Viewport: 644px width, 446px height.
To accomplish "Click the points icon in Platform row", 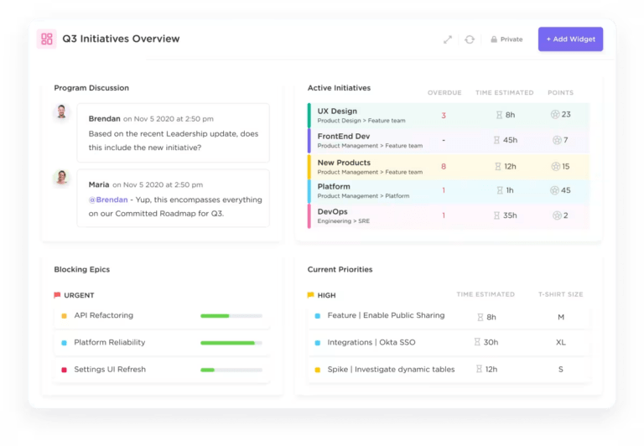I will pyautogui.click(x=554, y=190).
